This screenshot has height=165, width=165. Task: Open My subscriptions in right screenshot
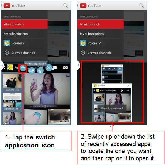pyautogui.click(x=100, y=34)
